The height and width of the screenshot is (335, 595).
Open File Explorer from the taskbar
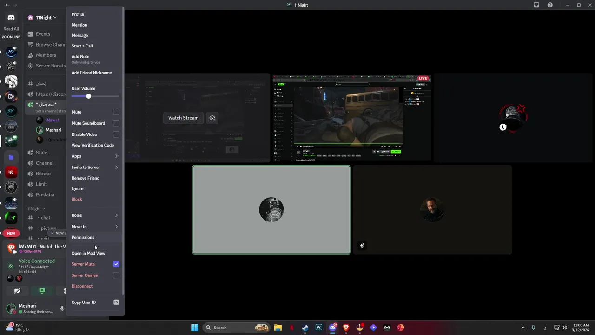click(x=278, y=328)
